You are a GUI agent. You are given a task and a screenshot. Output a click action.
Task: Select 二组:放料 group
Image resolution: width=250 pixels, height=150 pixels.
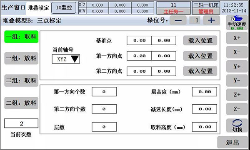21,103
